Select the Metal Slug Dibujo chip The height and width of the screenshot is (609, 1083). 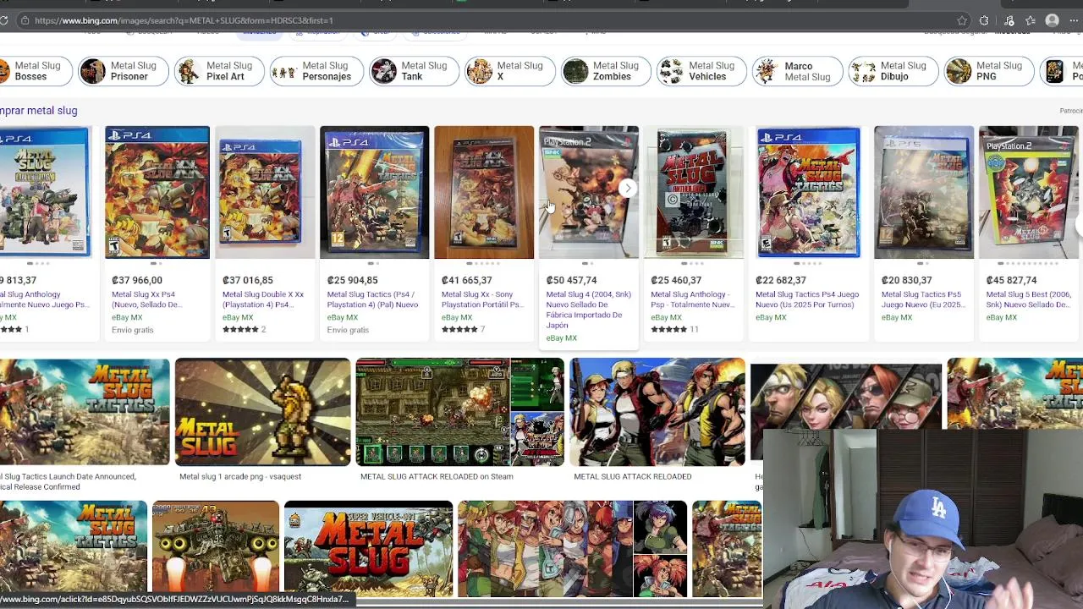tap(893, 71)
